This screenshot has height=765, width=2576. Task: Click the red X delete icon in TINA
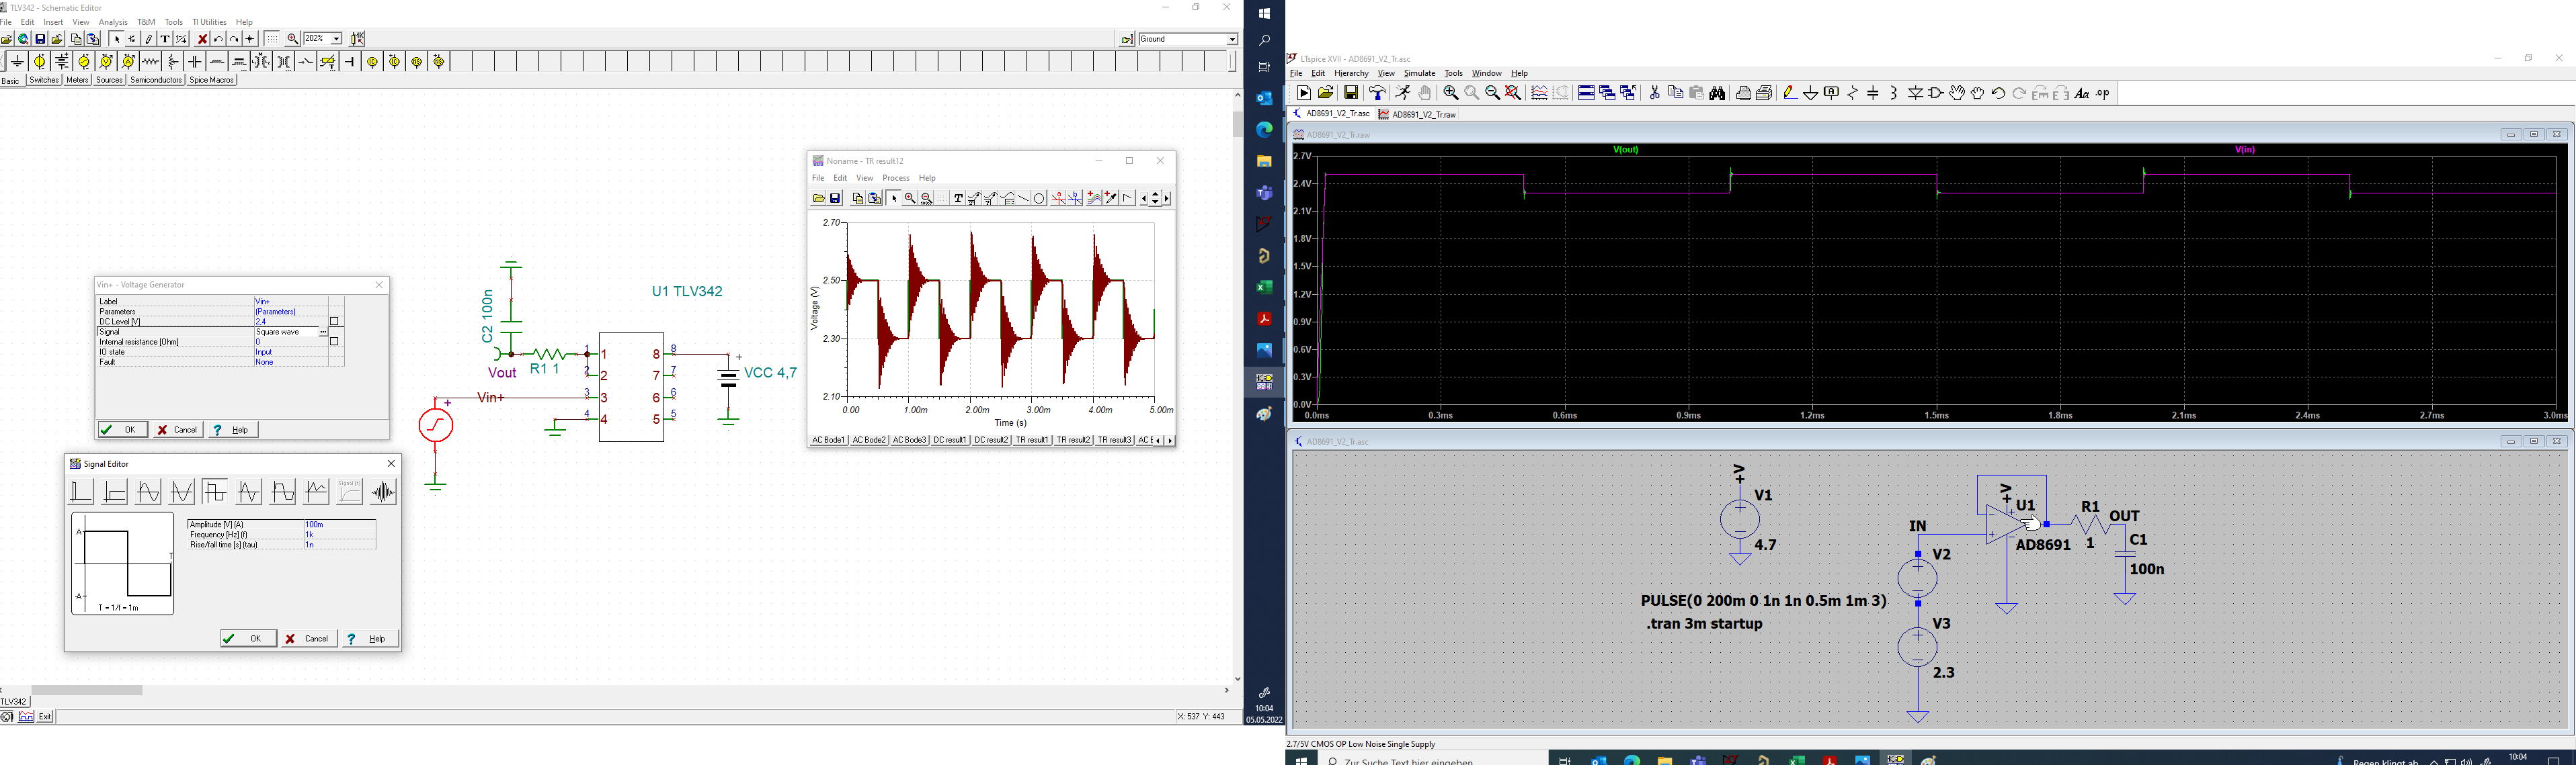tap(202, 39)
